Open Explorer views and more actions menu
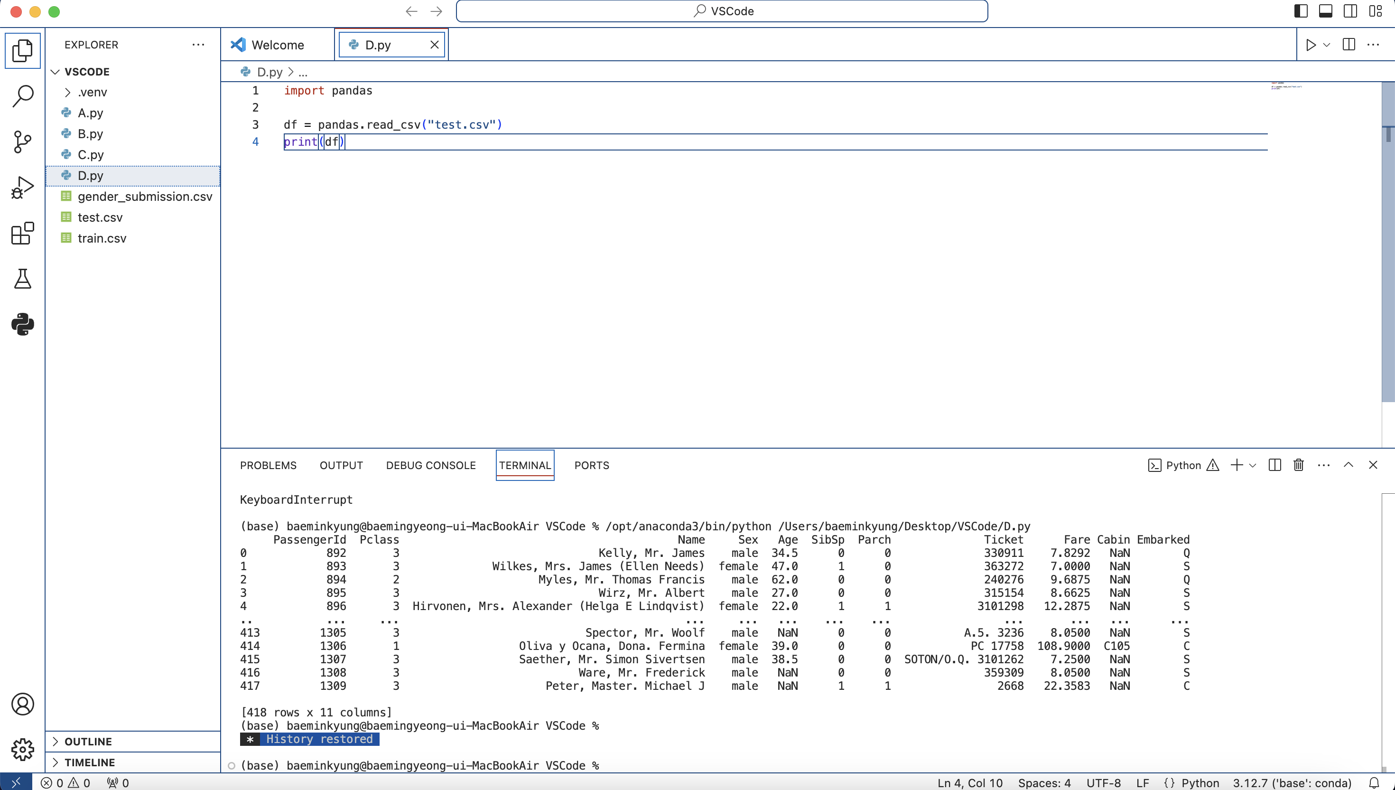Viewport: 1395px width, 790px height. point(198,45)
